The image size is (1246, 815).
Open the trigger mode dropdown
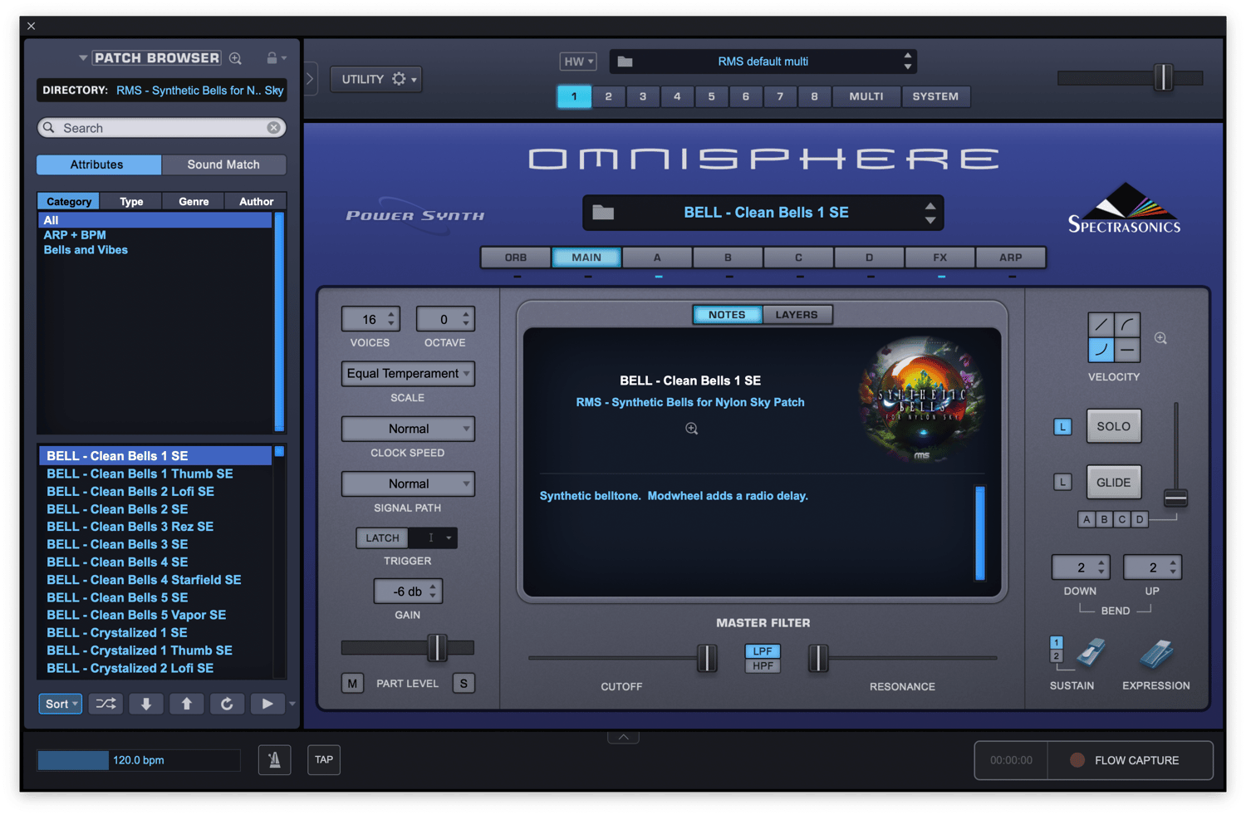click(433, 538)
